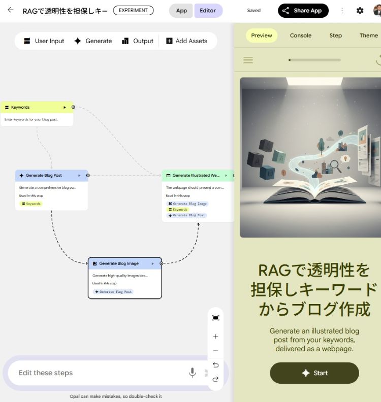Click the undo arrow icon

click(215, 365)
